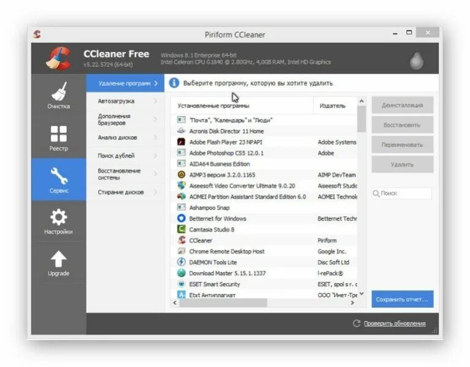Open the Дополнения браузеров tab

point(125,119)
